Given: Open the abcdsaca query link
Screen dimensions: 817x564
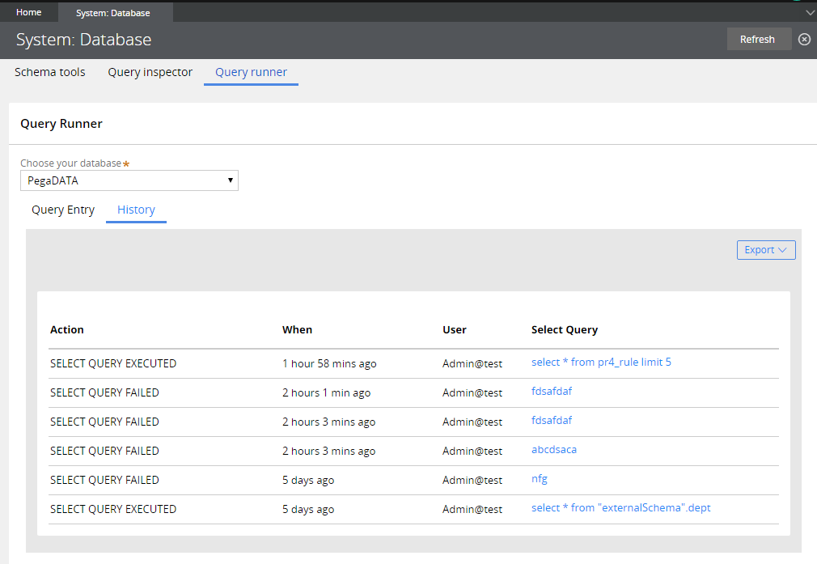Looking at the screenshot, I should click(554, 449).
